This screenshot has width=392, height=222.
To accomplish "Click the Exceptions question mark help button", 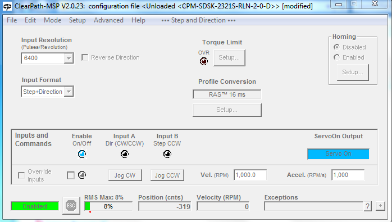I will (x=367, y=206).
